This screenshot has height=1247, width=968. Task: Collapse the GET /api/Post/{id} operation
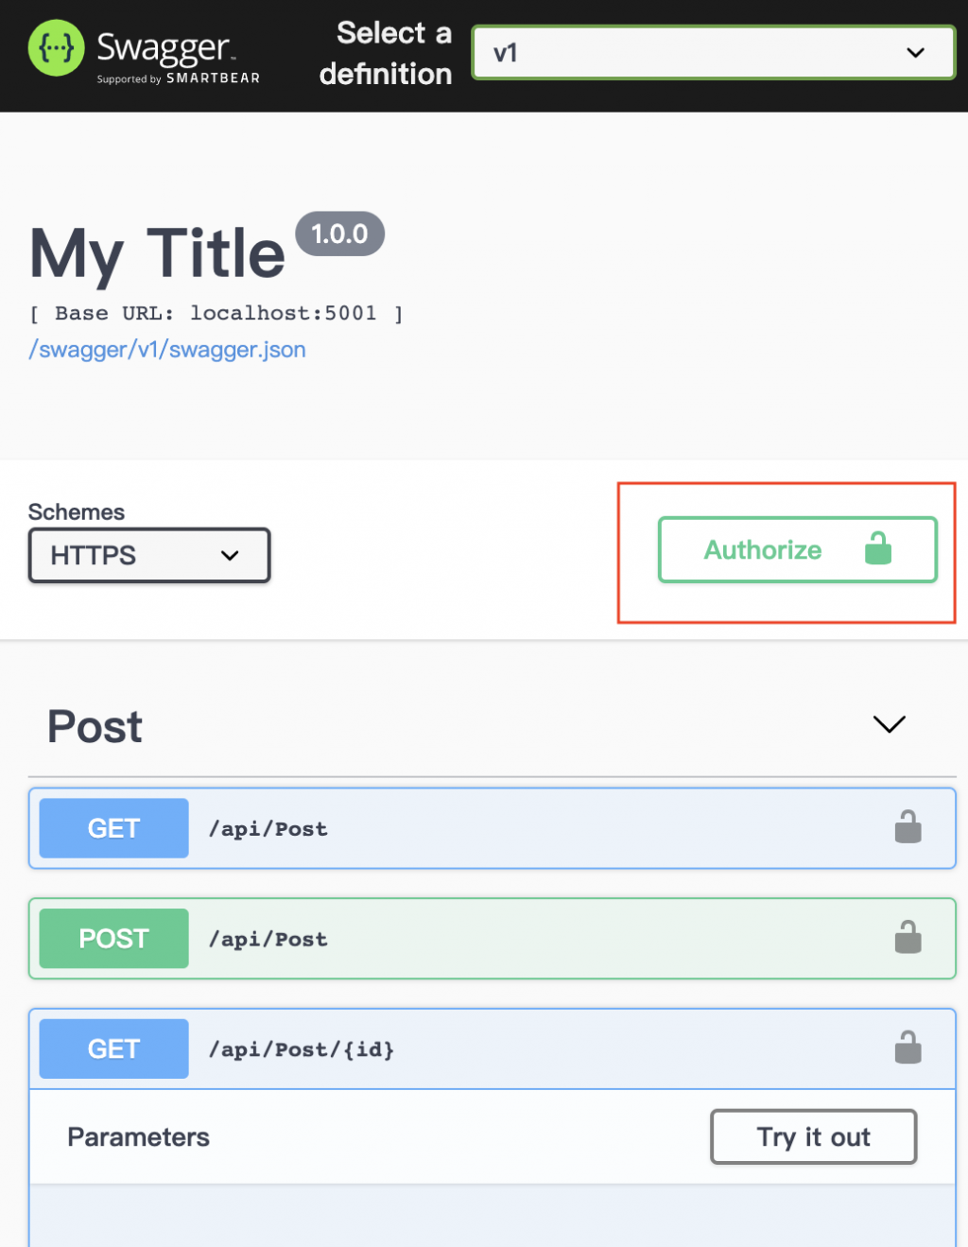[614, 1049]
